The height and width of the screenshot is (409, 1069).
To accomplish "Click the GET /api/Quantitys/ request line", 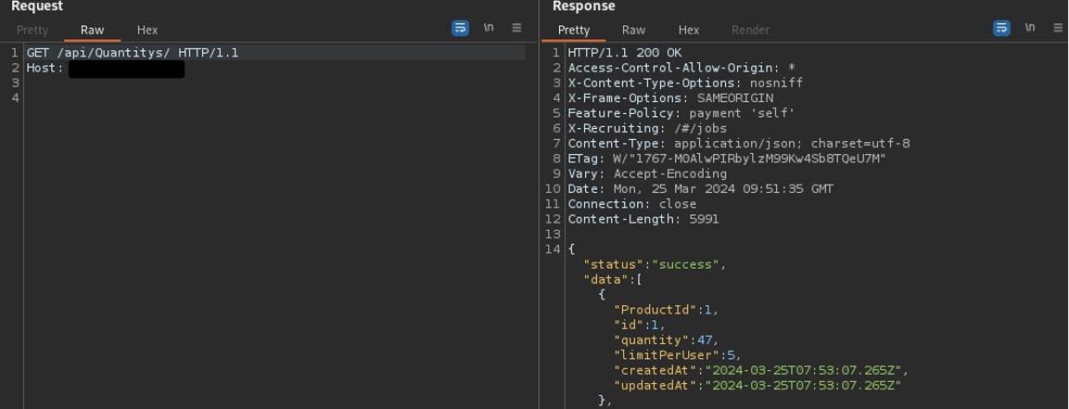I will point(133,53).
